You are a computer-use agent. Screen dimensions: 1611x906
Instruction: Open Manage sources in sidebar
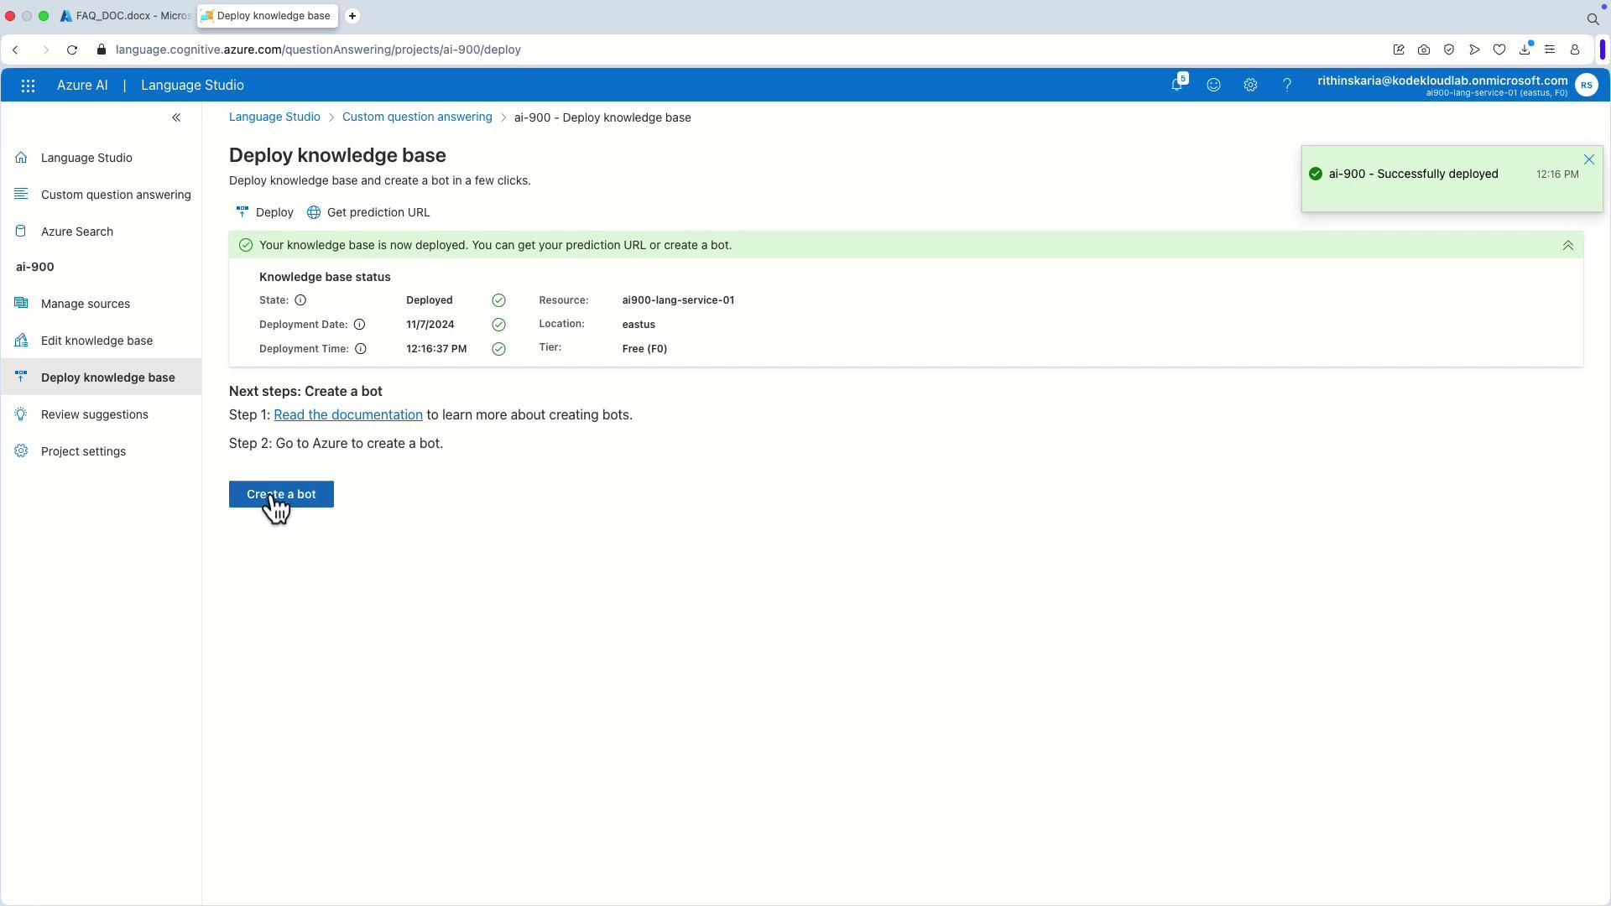click(85, 304)
